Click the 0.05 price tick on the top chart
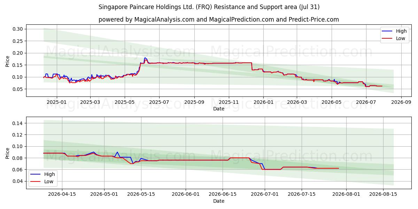 click(18, 89)
